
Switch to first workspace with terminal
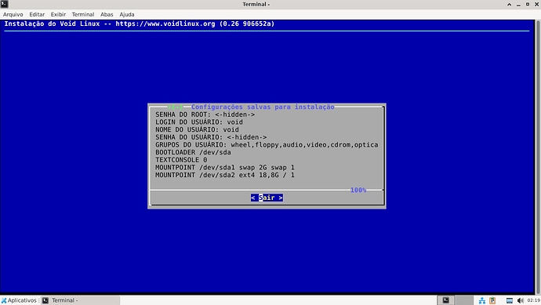[x=446, y=300]
